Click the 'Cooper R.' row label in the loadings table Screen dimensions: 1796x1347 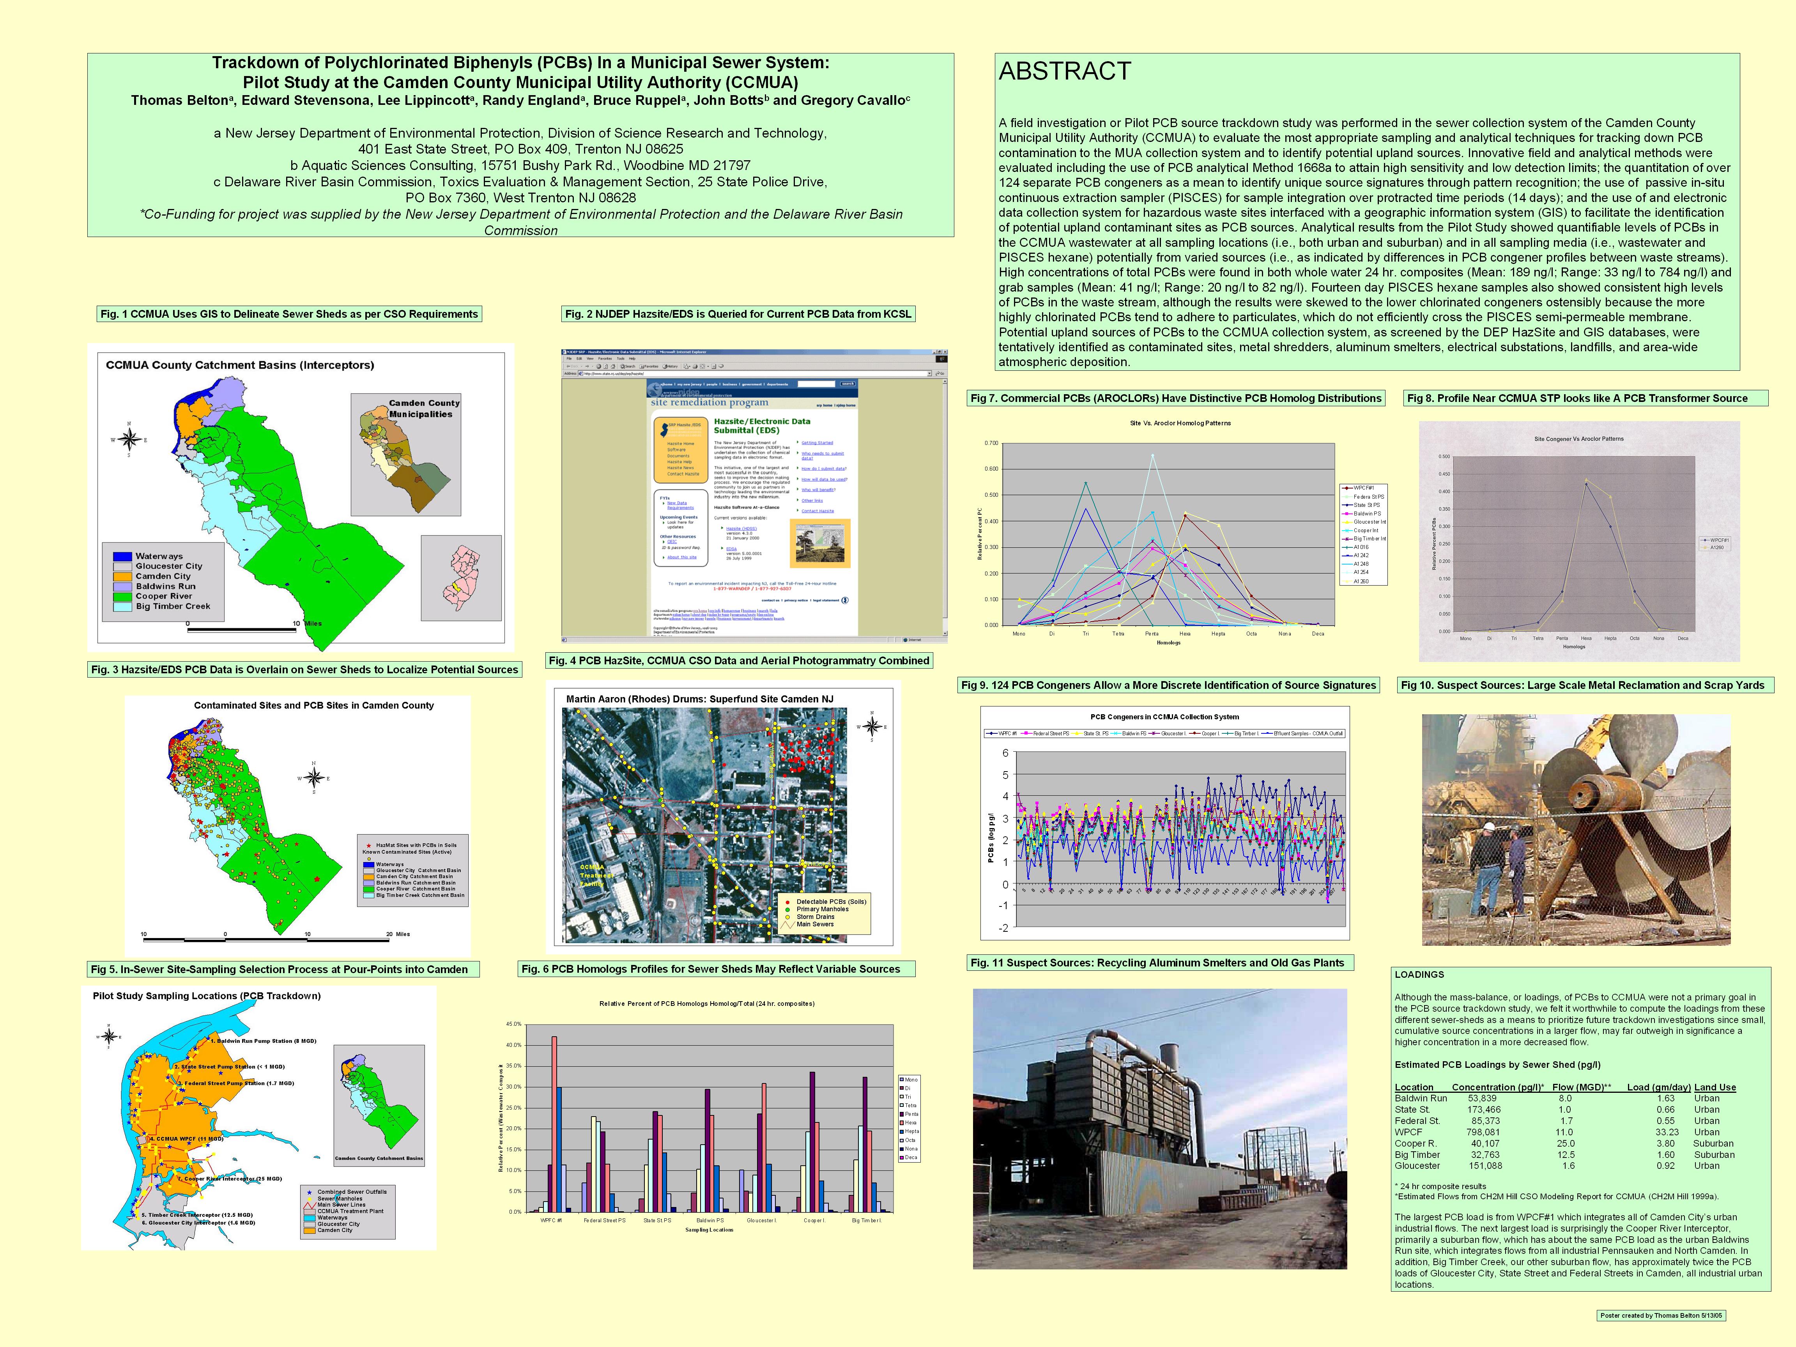point(1415,1143)
